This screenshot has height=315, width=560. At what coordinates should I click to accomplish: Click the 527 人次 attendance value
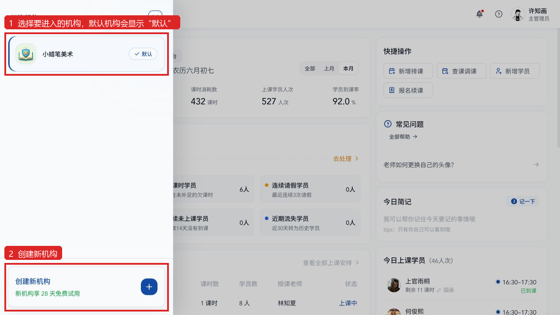[x=275, y=101]
